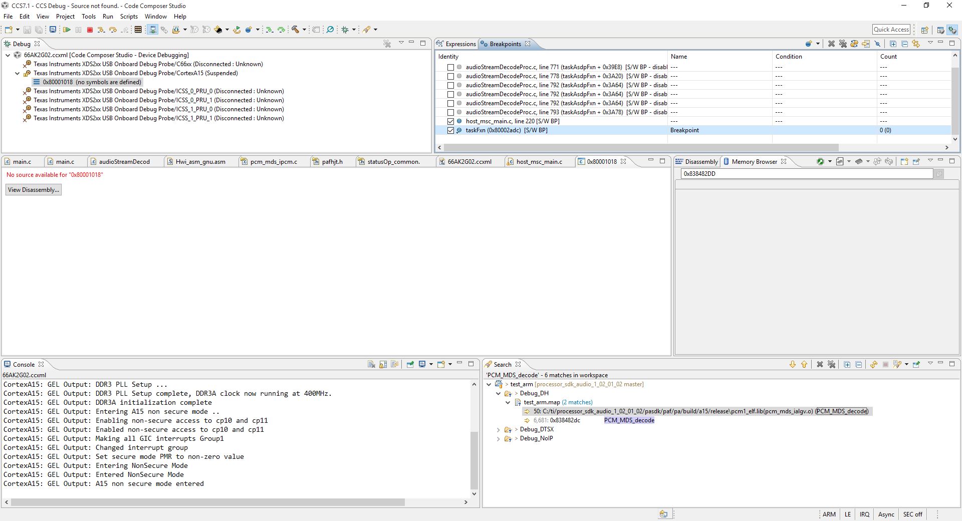Uncheck taskFxn (0x80002adc) breakpoint checkbox
The image size is (962, 521).
[x=450, y=130]
